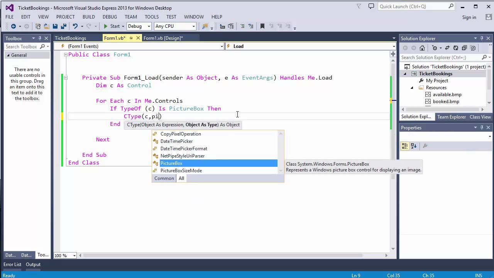Open the Any CPU platform dropdown
Image resolution: width=494 pixels, height=278 pixels.
click(x=193, y=26)
